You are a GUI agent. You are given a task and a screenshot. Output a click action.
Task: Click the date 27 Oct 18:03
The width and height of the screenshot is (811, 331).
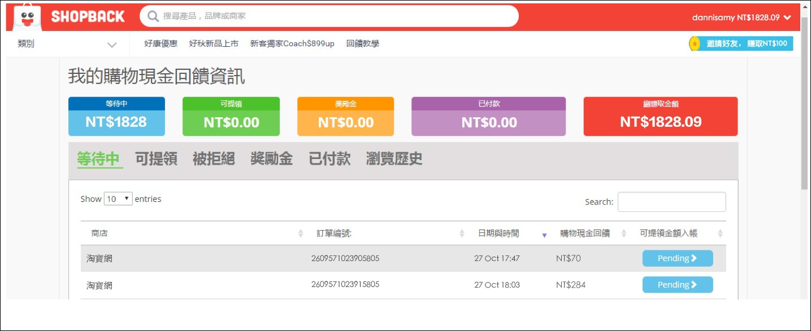[x=497, y=285]
